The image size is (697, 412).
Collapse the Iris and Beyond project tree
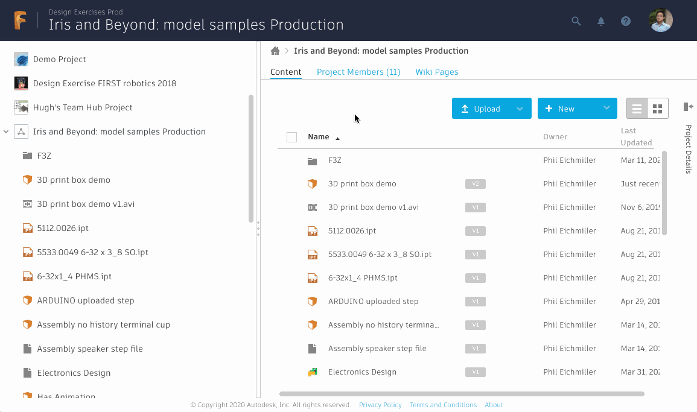(x=6, y=132)
